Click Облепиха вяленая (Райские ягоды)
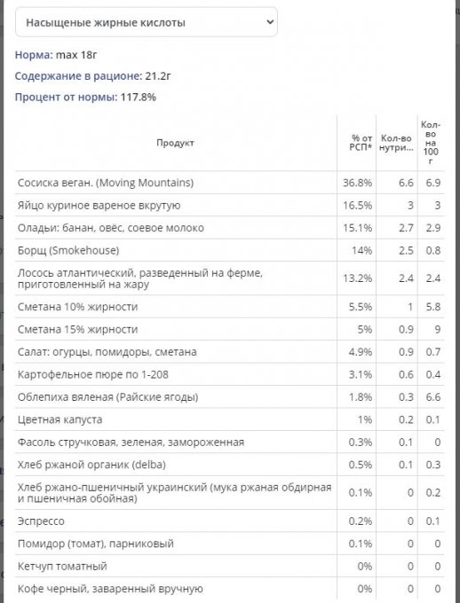Viewport: 460px width, 603px height. point(107,397)
